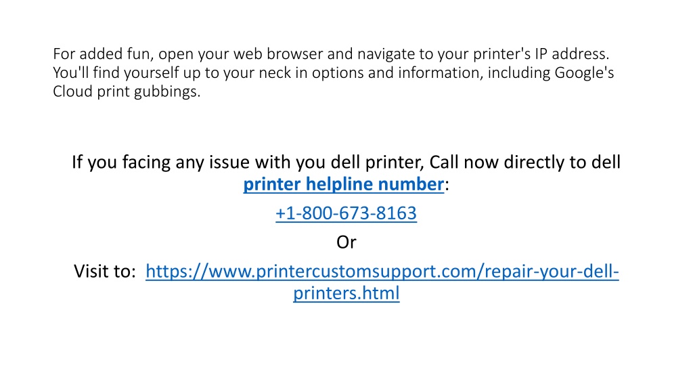
Task: Click the word "Google's" in the paragraph
Action: 584,72
